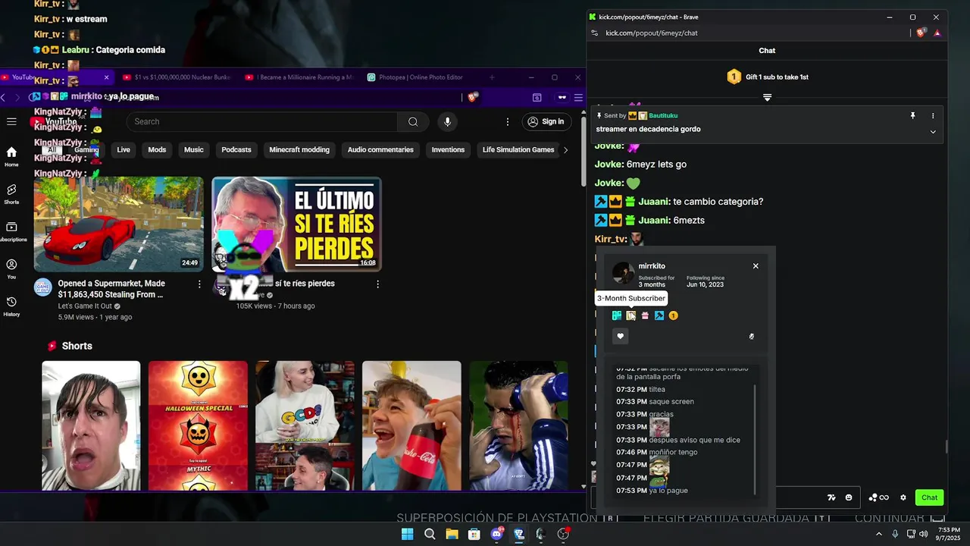Select the Podcasts filter chip
This screenshot has height=546, width=970.
pyautogui.click(x=236, y=149)
